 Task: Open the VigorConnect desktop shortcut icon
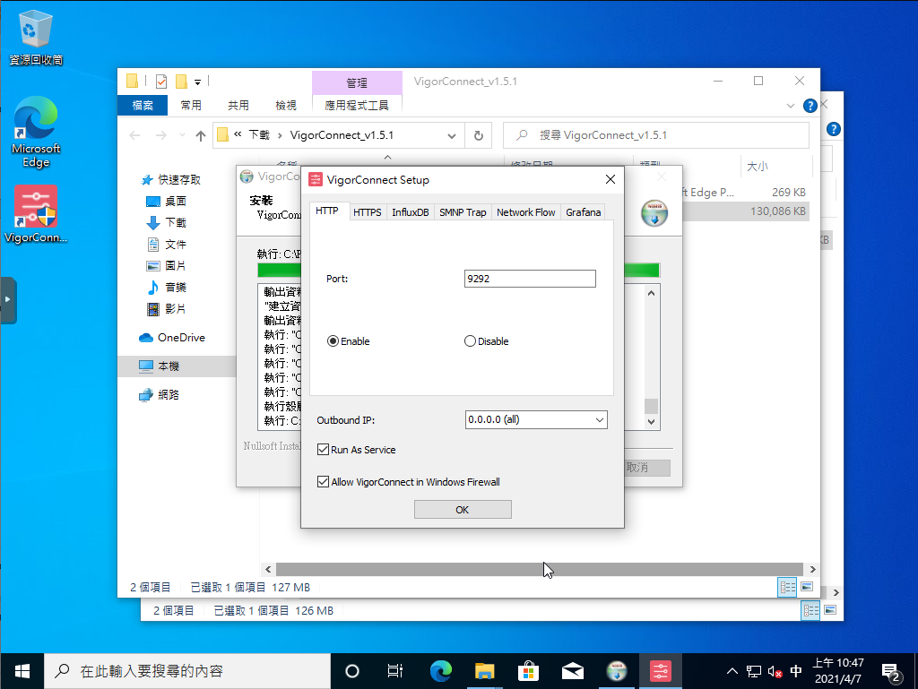[x=36, y=209]
